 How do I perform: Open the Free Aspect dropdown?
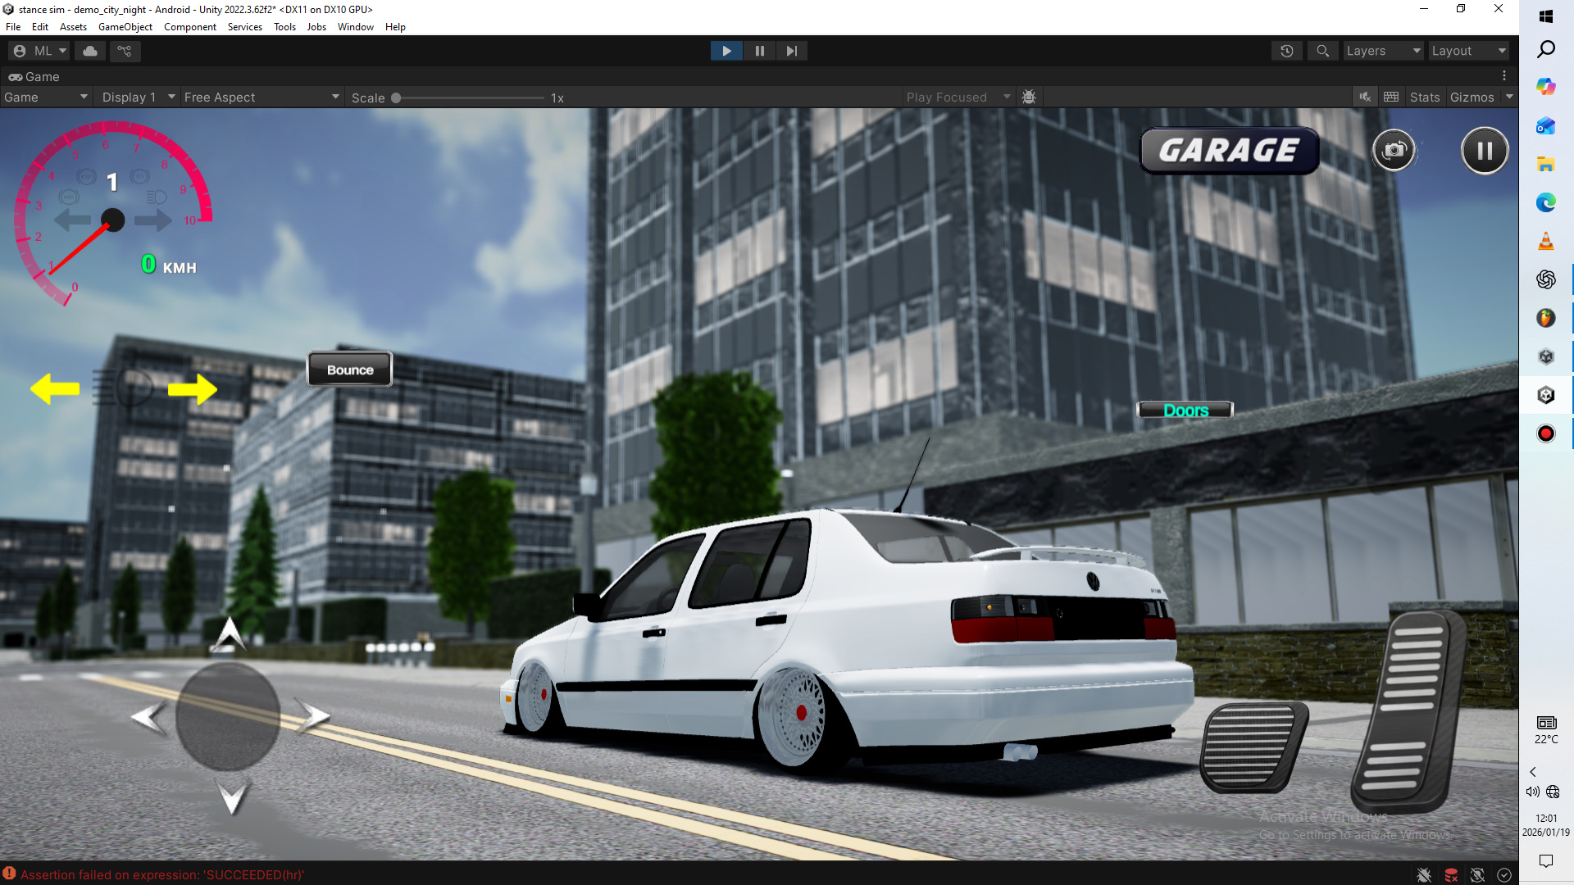[x=261, y=97]
